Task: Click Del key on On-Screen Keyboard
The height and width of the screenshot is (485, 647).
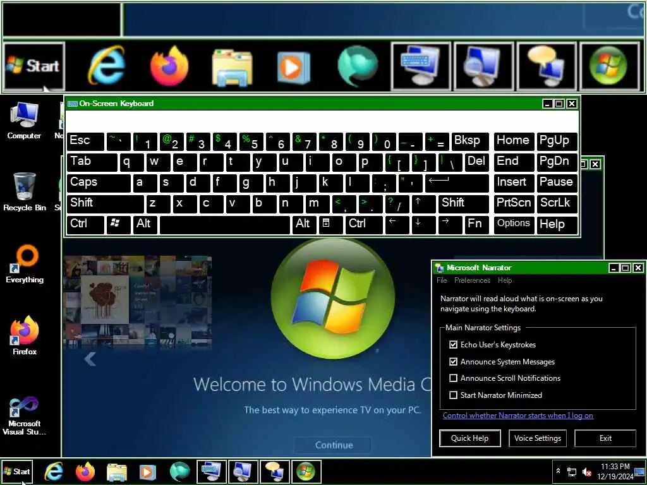Action: click(476, 162)
